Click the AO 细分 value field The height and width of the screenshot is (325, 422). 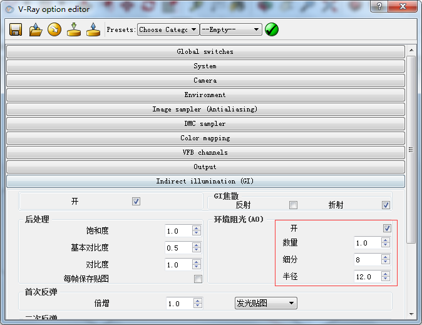pyautogui.click(x=368, y=260)
